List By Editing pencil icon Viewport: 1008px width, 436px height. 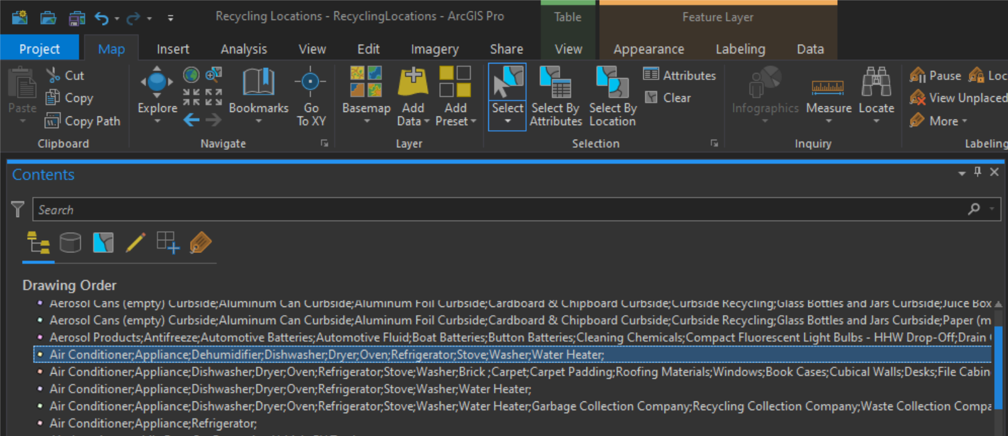(x=135, y=243)
